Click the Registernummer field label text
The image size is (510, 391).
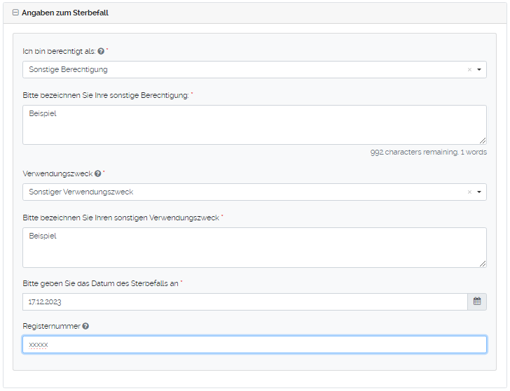pyautogui.click(x=51, y=326)
